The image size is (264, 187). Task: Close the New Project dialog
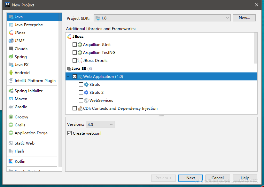pyautogui.click(x=257, y=5)
